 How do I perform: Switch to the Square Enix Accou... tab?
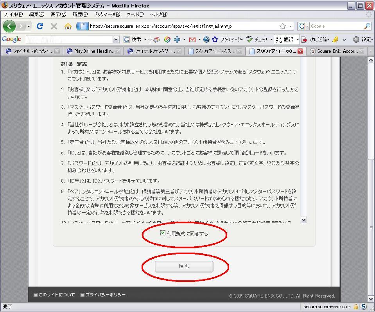pyautogui.click(x=337, y=51)
